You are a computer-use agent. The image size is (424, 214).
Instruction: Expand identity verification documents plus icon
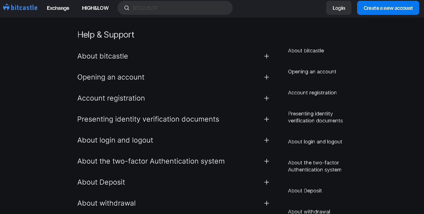(x=267, y=119)
